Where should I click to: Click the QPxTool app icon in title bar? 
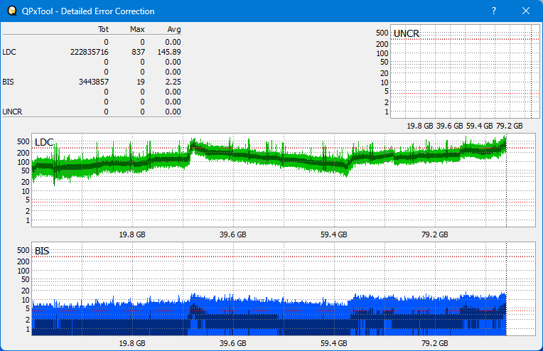pyautogui.click(x=12, y=11)
